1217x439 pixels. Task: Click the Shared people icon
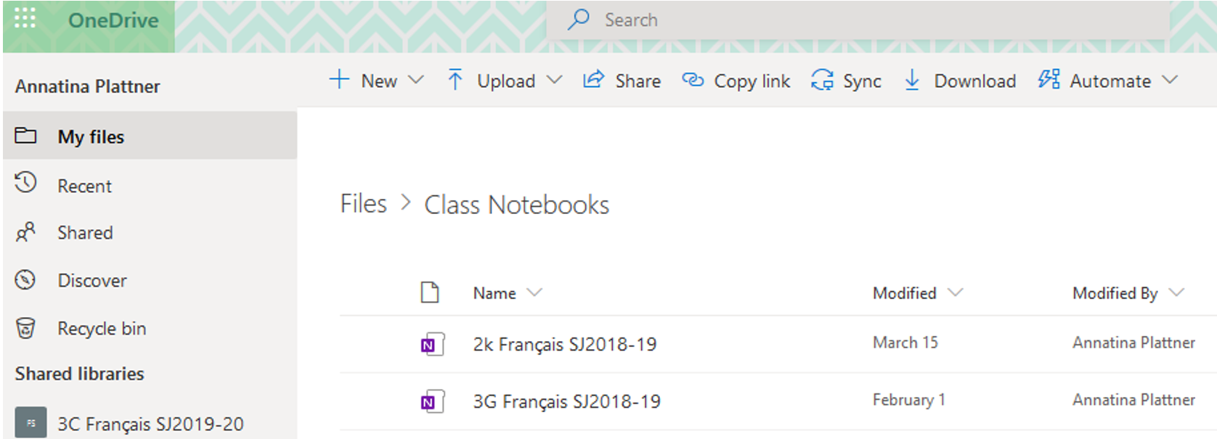click(25, 232)
